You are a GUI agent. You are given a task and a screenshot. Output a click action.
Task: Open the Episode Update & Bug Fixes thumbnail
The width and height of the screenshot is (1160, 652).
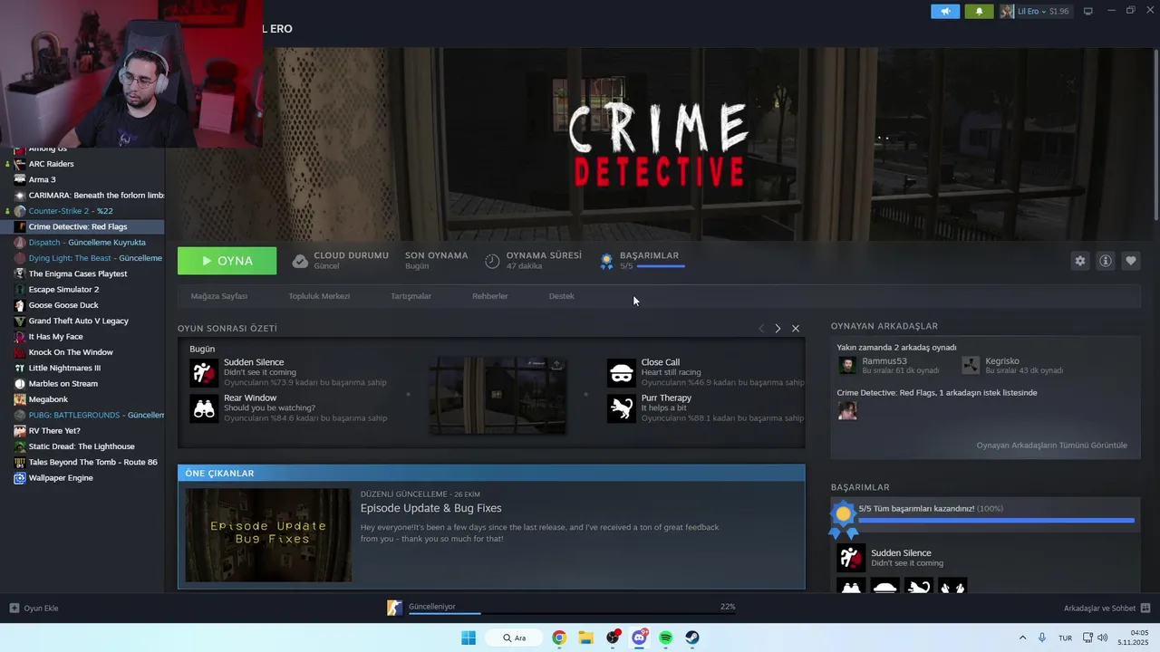[268, 535]
